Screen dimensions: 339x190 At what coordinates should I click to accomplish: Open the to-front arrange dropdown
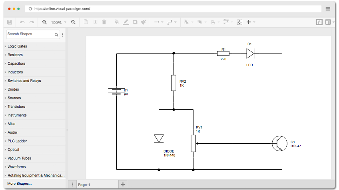[x=189, y=22]
